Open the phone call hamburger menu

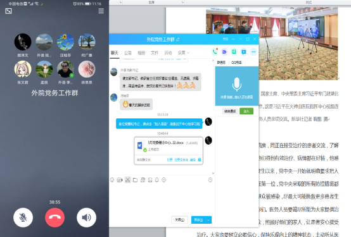(101, 11)
